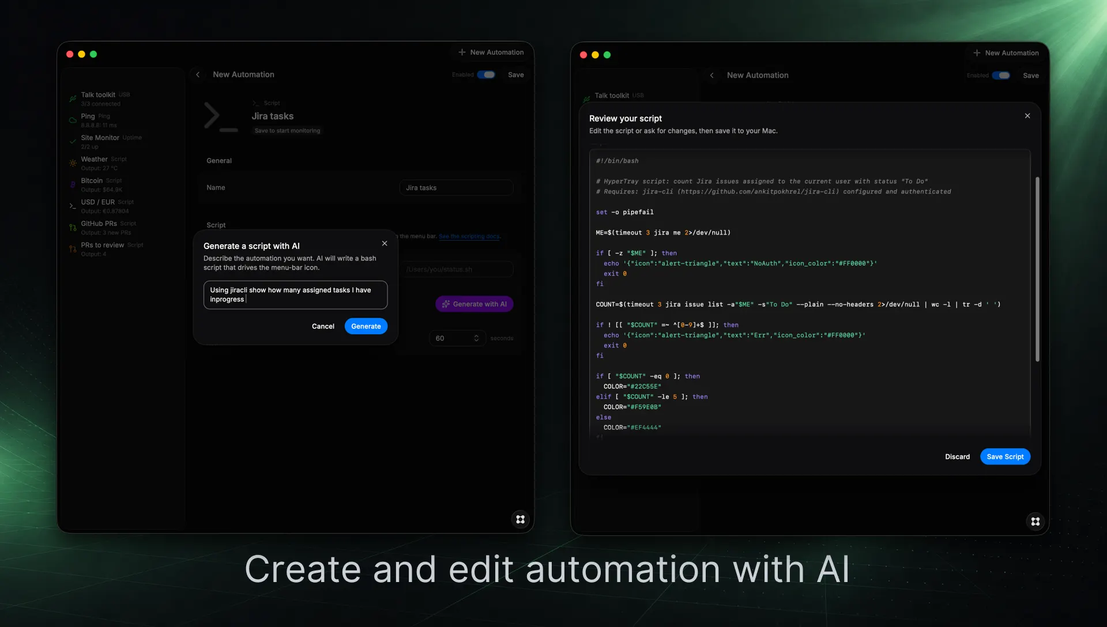Toggle the Enabled switch in the right window
The image size is (1107, 627).
coord(1001,75)
